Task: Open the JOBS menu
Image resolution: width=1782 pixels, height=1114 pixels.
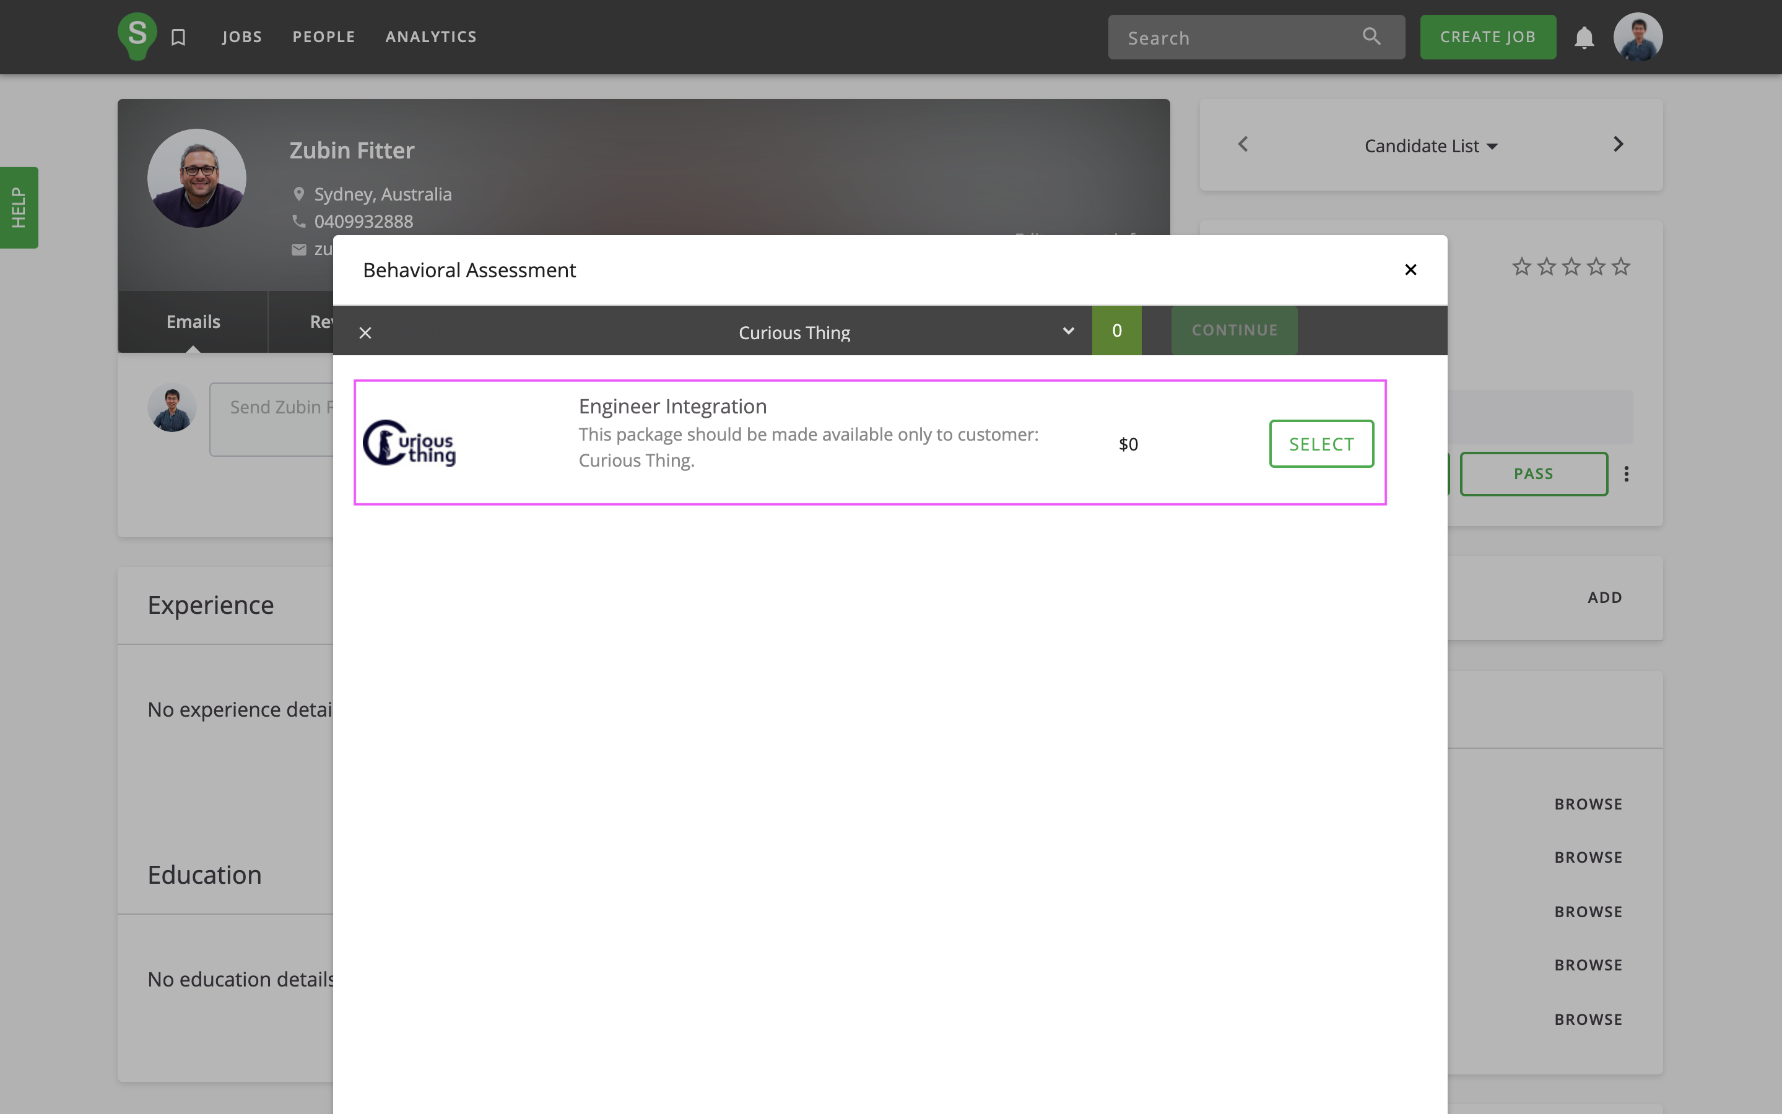Action: [241, 37]
